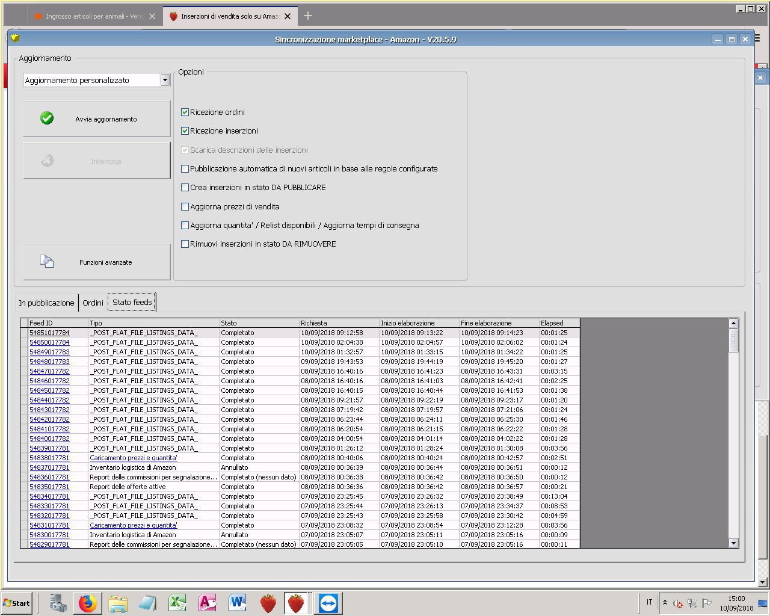Open feed ID 54851017784 link
770x616 pixels.
click(49, 333)
